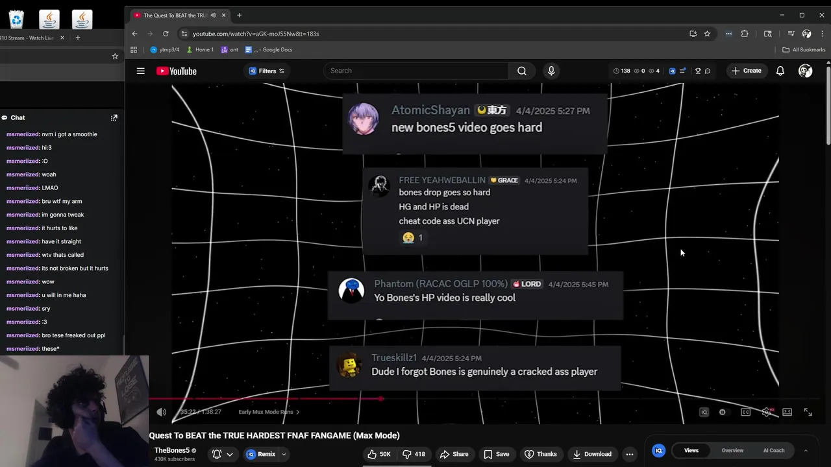Open the media controls music-note icon
831x467 pixels.
(x=791, y=34)
